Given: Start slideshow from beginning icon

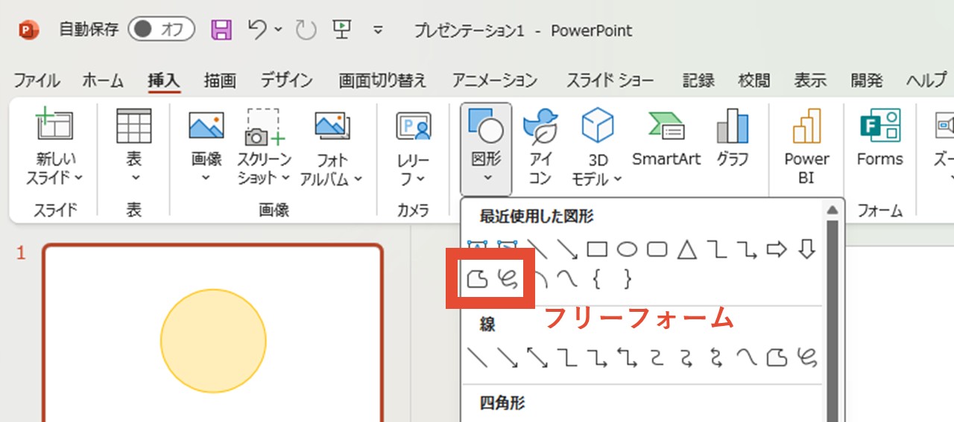Looking at the screenshot, I should click(342, 30).
